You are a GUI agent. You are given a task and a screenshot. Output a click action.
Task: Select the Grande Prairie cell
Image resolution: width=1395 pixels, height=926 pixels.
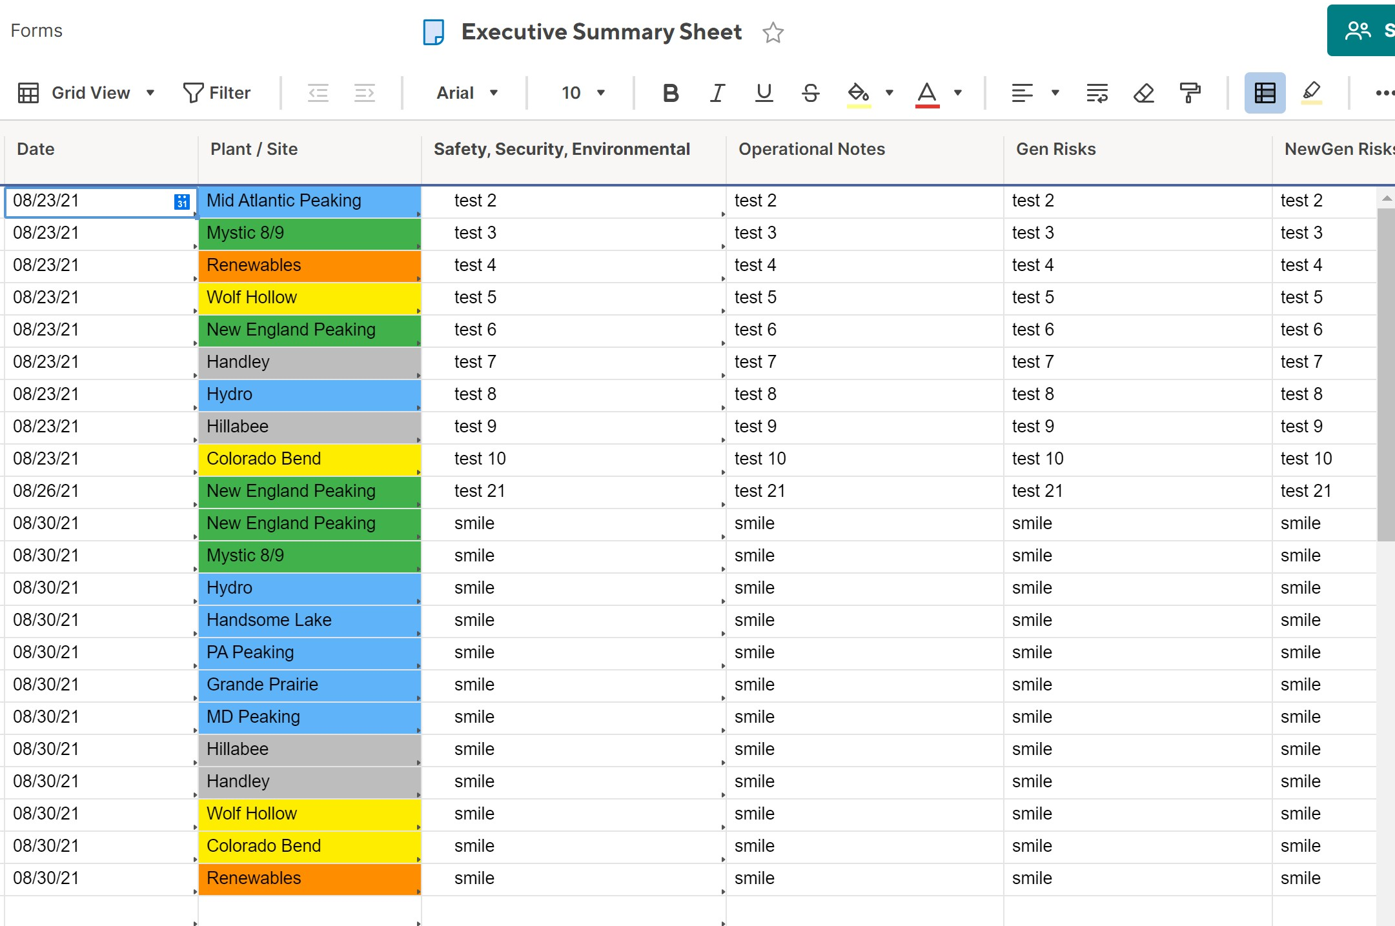click(310, 685)
